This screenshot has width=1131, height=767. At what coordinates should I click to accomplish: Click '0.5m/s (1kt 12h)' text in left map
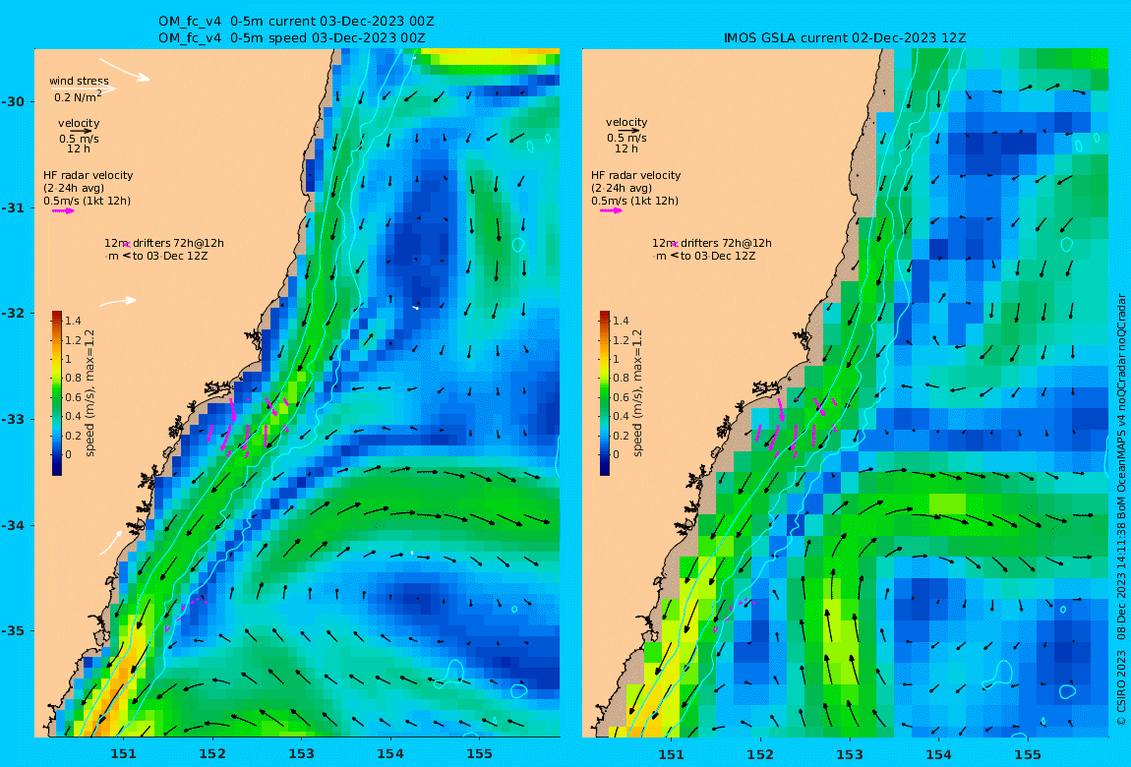87,202
